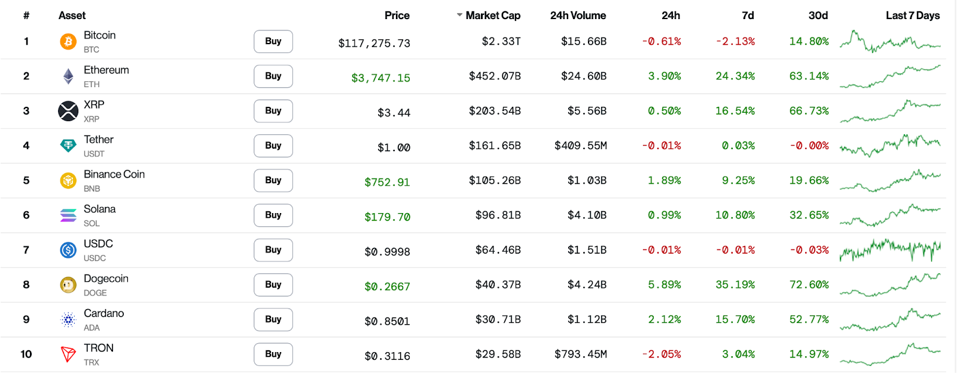Open TRON's Last 7 Days sparkline chart

890,354
